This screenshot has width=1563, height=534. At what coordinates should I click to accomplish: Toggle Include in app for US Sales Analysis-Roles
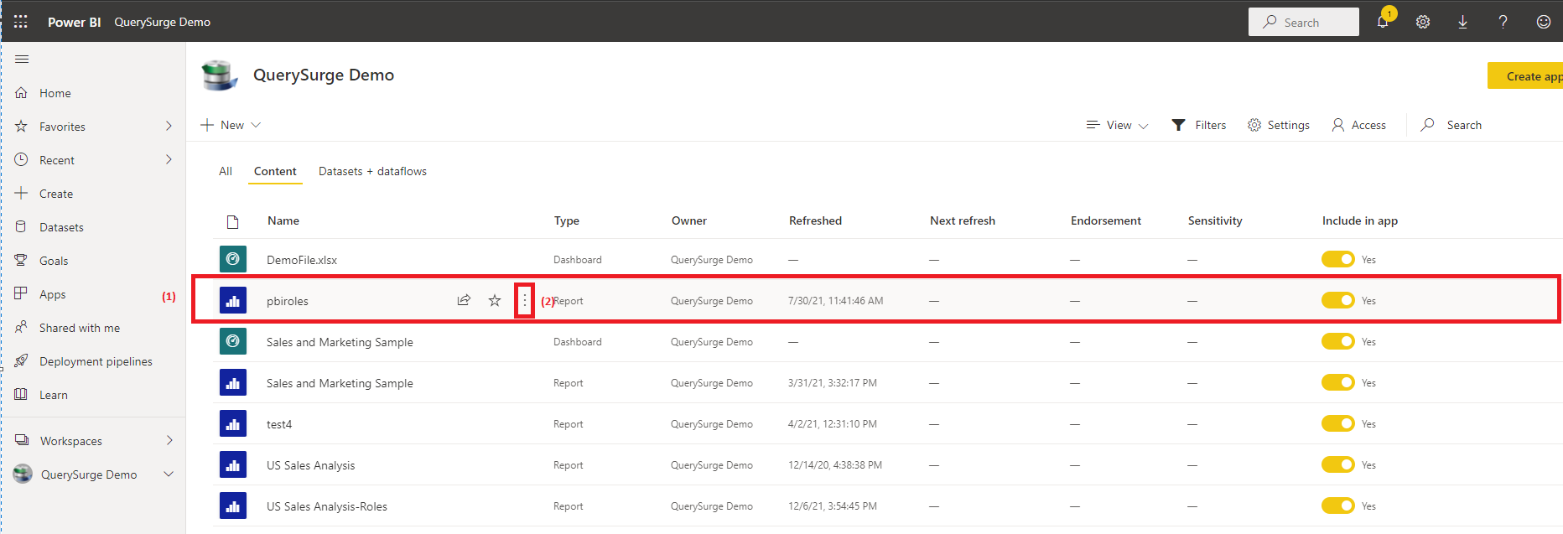(1338, 505)
